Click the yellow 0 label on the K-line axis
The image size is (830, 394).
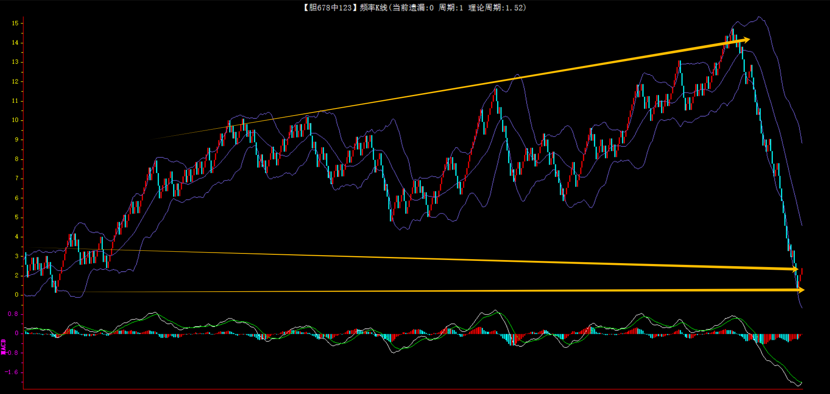17,295
